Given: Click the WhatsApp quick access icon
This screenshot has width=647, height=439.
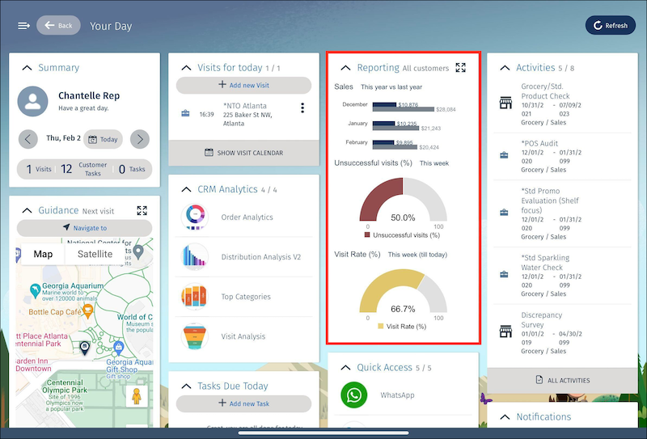Looking at the screenshot, I should pos(353,395).
